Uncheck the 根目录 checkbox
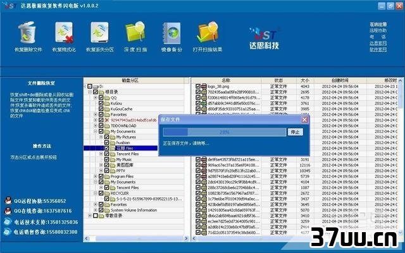 tap(96, 92)
